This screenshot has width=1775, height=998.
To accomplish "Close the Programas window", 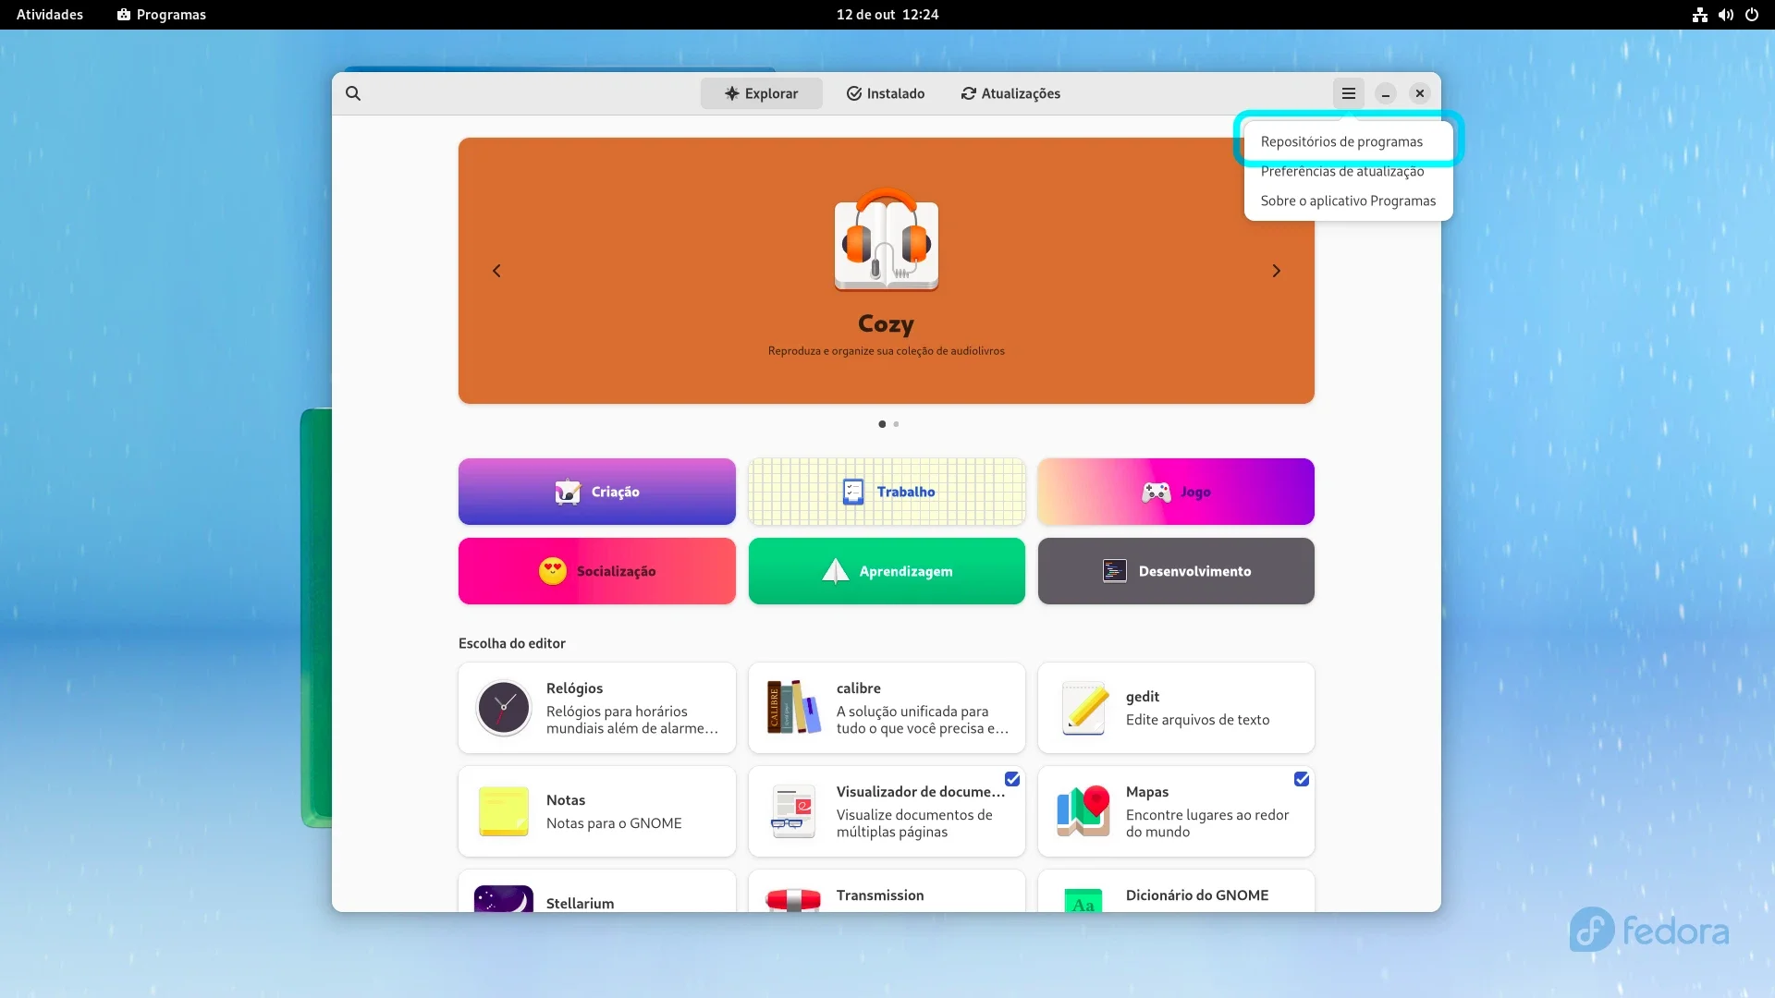I will 1420,93.
